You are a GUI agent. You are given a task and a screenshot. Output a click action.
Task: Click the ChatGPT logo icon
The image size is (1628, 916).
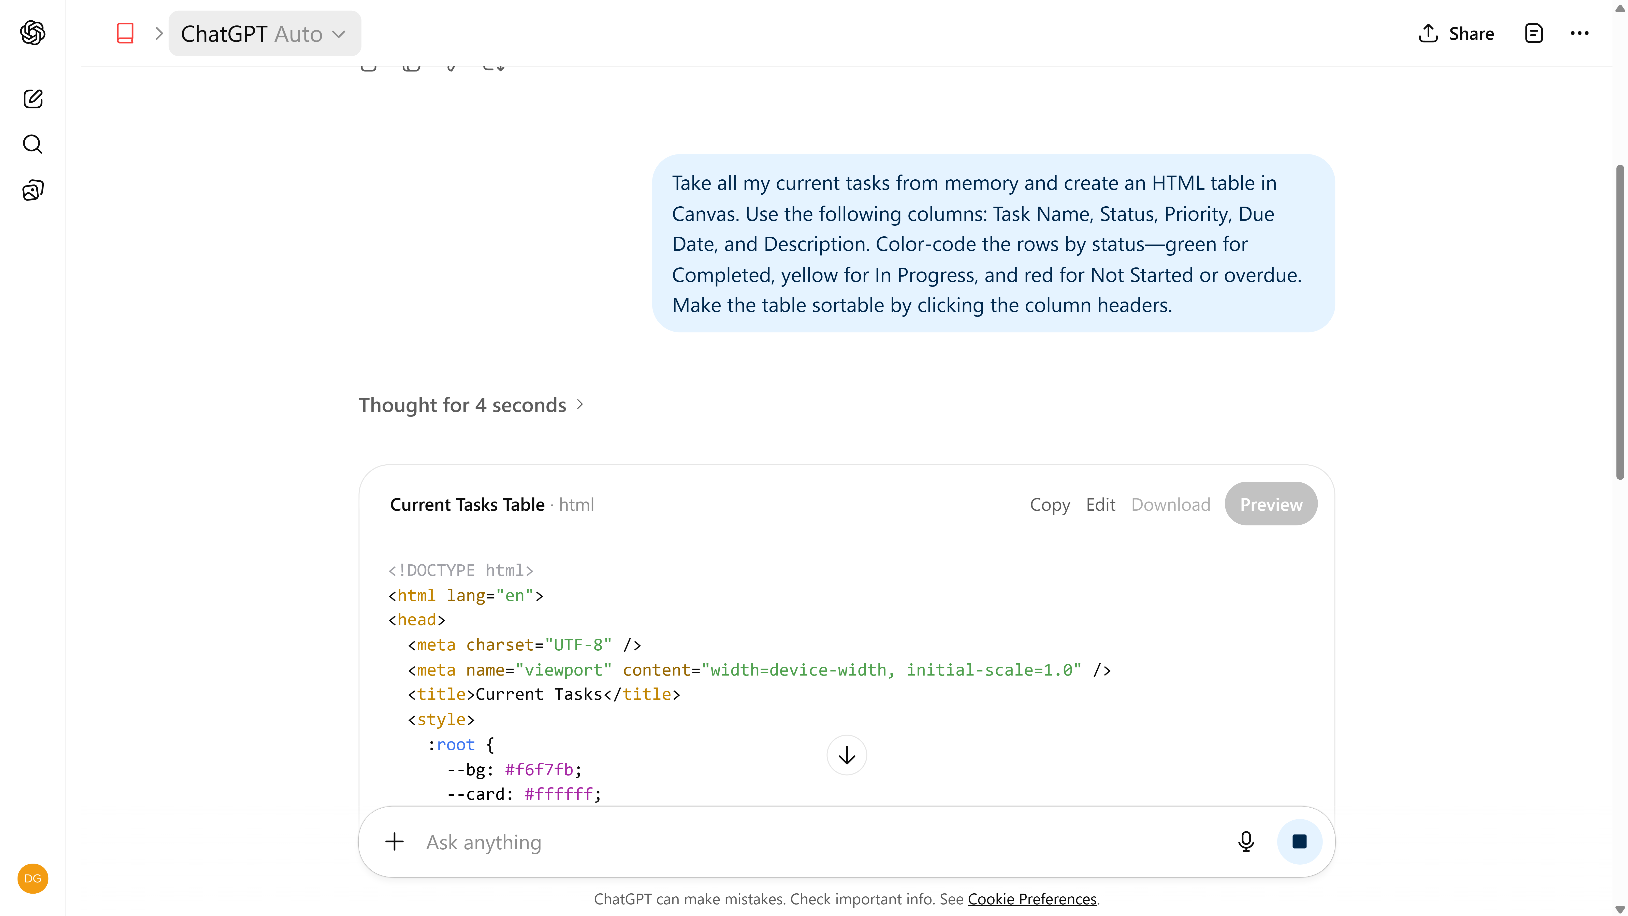[x=33, y=33]
